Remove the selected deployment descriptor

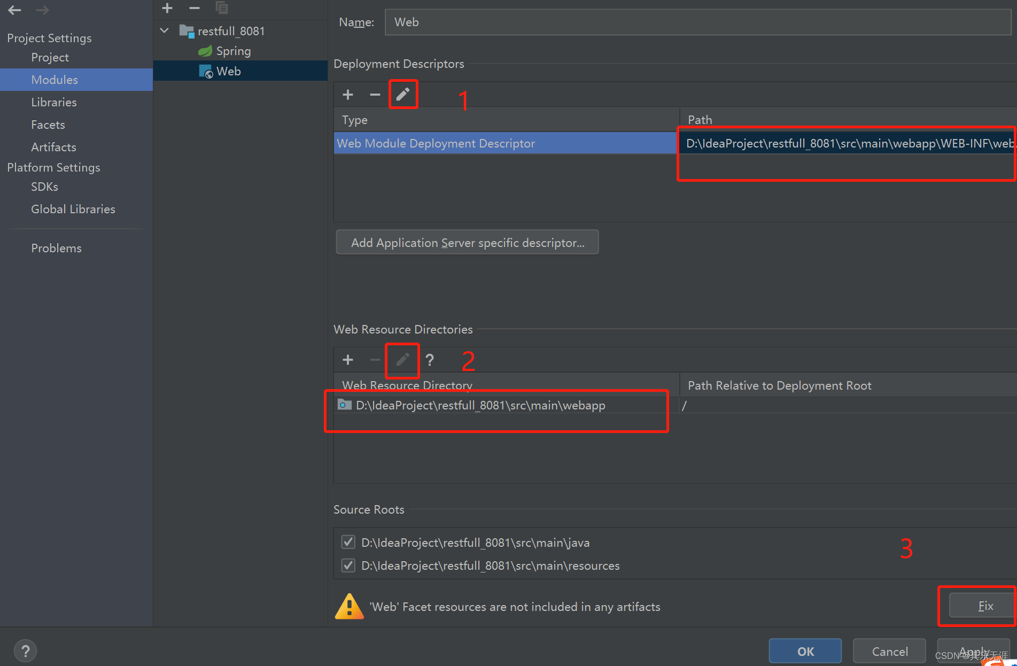(375, 95)
